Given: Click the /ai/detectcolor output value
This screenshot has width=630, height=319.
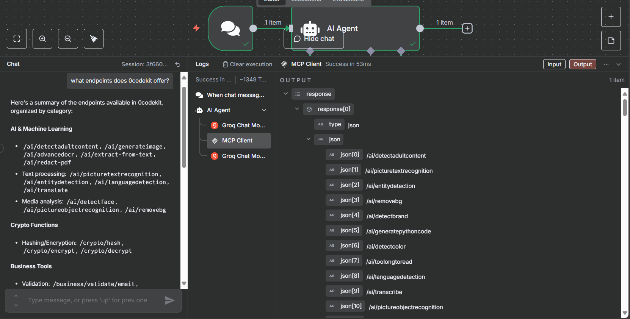Looking at the screenshot, I should tap(386, 247).
